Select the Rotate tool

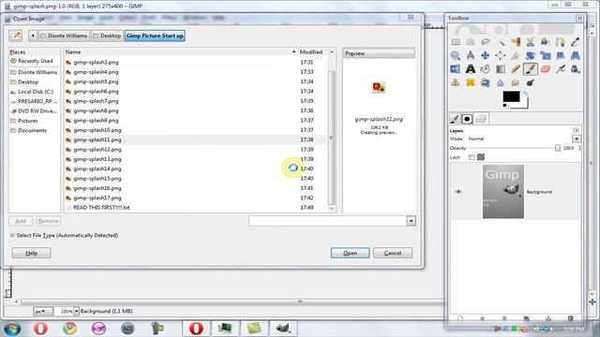[531, 56]
